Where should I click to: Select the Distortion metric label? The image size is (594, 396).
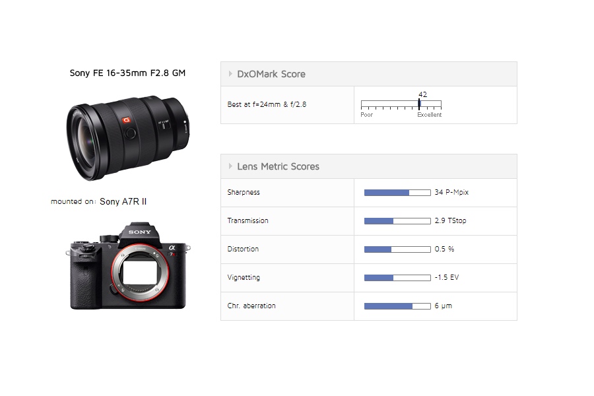pyautogui.click(x=243, y=249)
